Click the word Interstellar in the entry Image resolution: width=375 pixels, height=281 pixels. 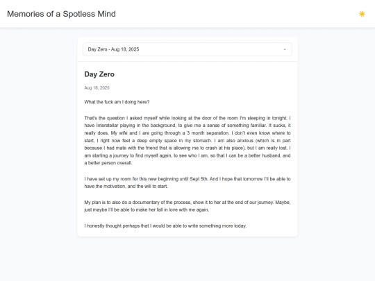click(x=107, y=126)
